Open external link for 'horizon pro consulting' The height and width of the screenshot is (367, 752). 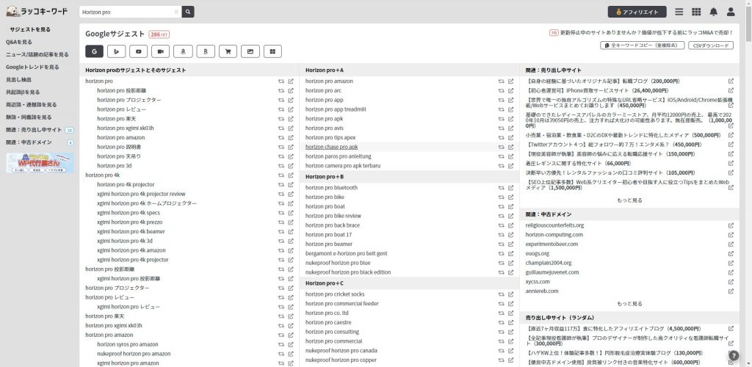click(x=511, y=332)
